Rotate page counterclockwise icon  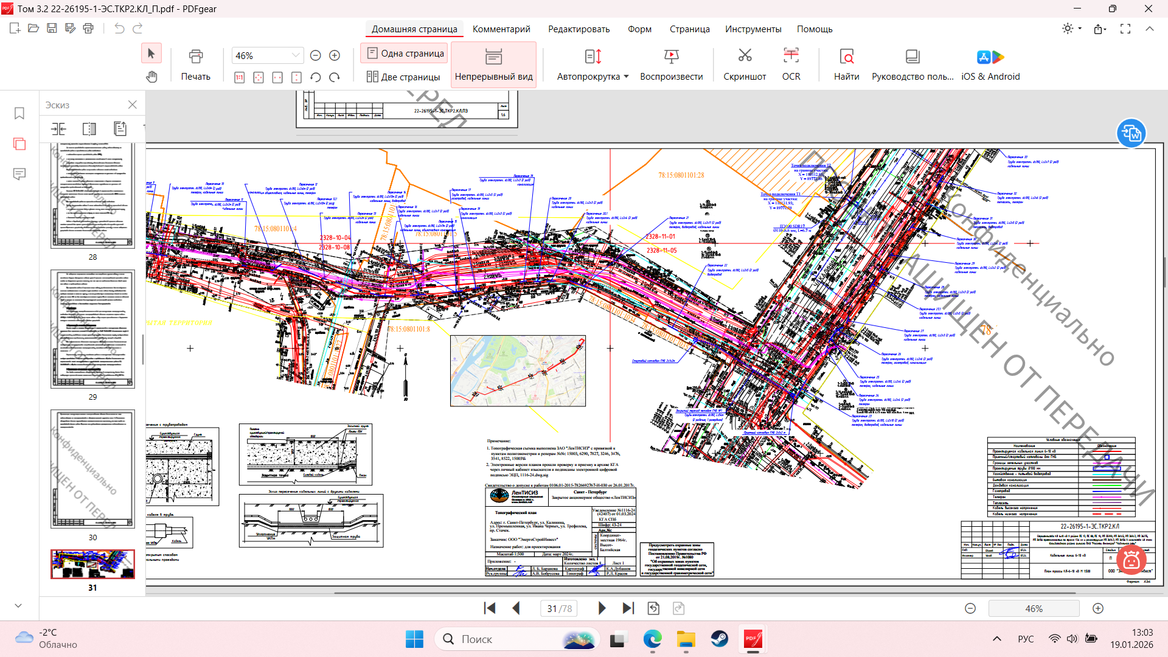315,77
